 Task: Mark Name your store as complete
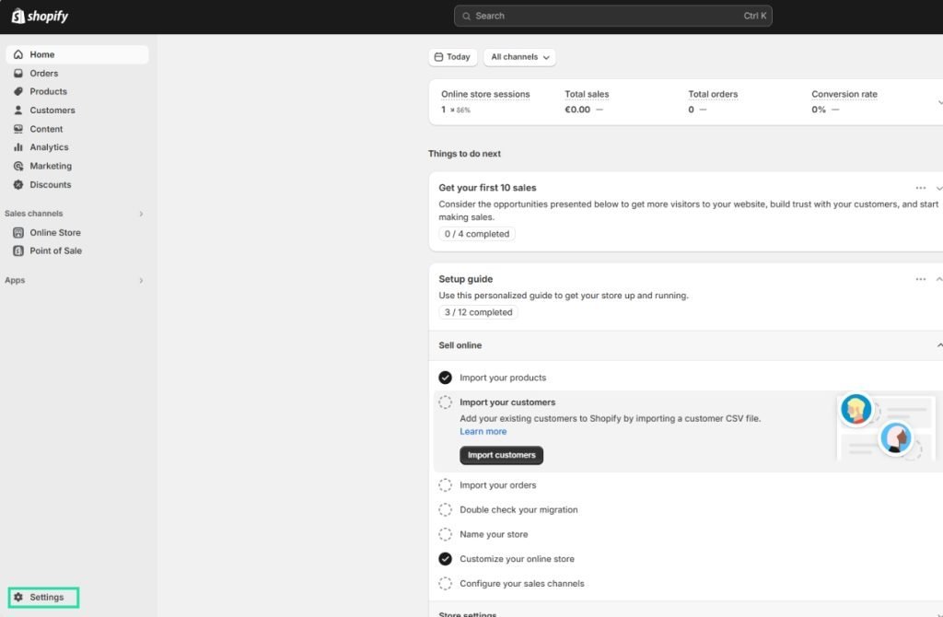point(445,534)
